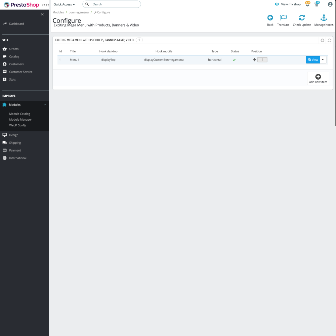
Task: Open the Manage hooks anchor icon
Action: pyautogui.click(x=324, y=17)
